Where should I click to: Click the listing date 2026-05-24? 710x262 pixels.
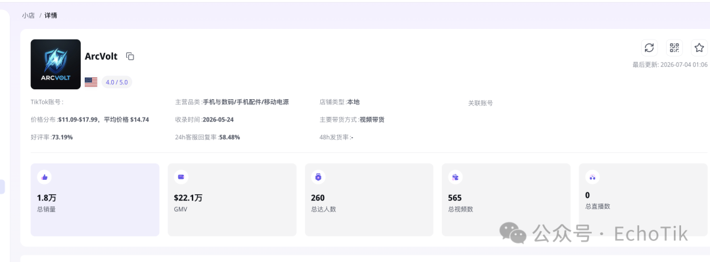click(218, 120)
